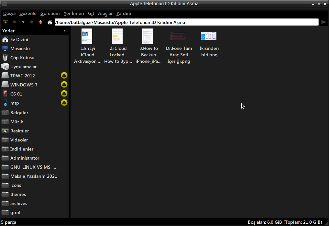Open the Dosya menu
Image resolution: width=329 pixels, height=226 pixels.
click(9, 14)
